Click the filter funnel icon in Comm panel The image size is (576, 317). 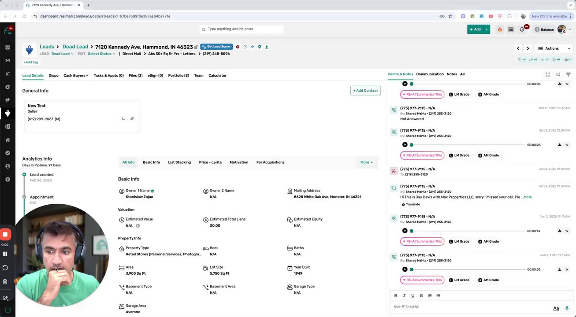tap(568, 74)
